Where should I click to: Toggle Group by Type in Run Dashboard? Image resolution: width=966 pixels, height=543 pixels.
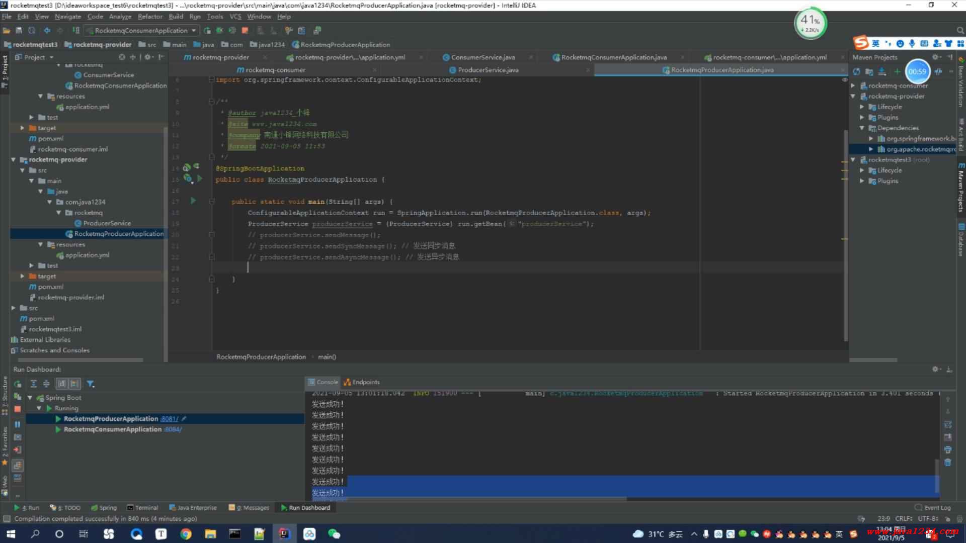pyautogui.click(x=62, y=384)
